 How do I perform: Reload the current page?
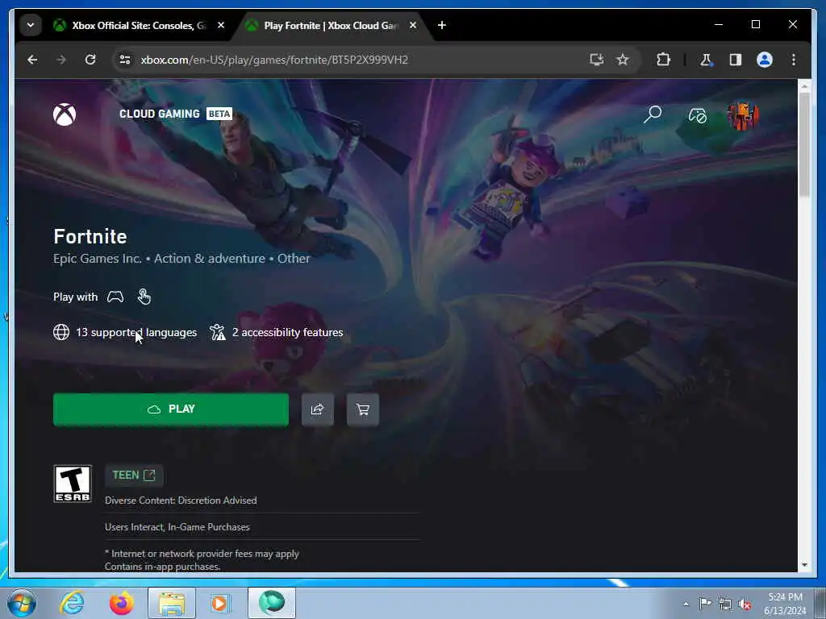pos(90,60)
